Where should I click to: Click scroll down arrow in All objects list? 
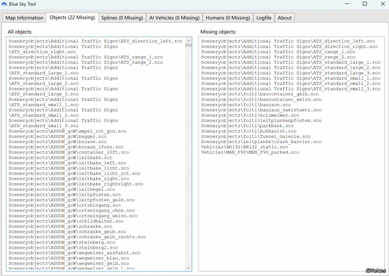click(x=189, y=268)
